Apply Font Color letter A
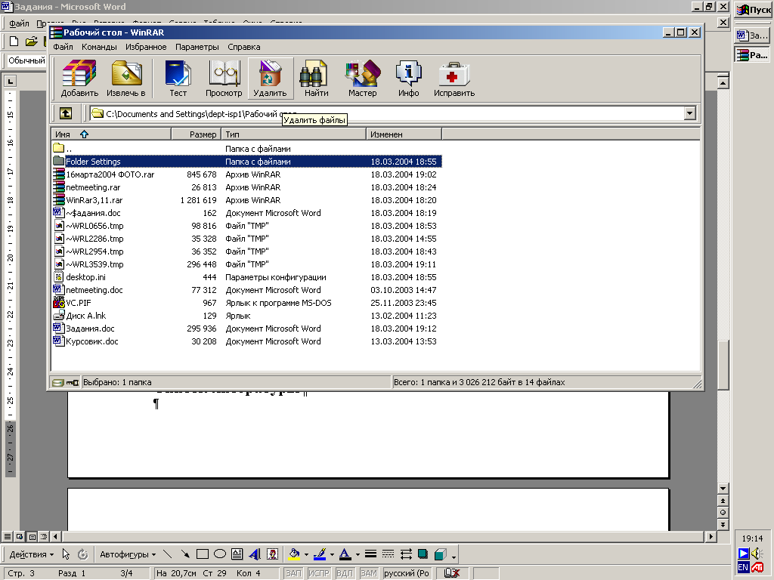Image resolution: width=774 pixels, height=580 pixels. point(345,554)
